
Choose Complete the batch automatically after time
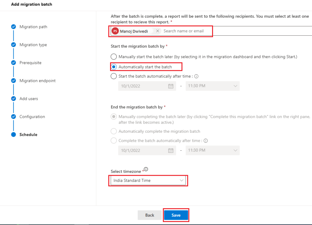(x=114, y=141)
